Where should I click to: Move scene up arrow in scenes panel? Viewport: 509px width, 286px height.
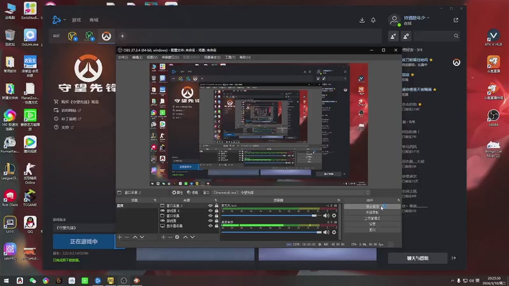pos(135,237)
